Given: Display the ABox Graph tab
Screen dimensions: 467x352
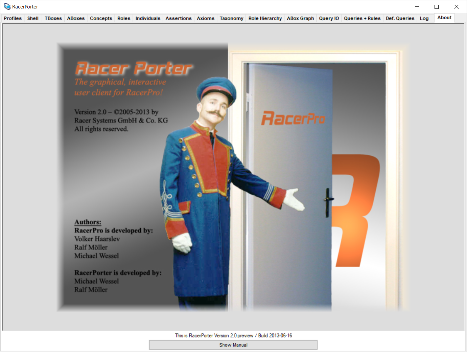Looking at the screenshot, I should click(300, 18).
